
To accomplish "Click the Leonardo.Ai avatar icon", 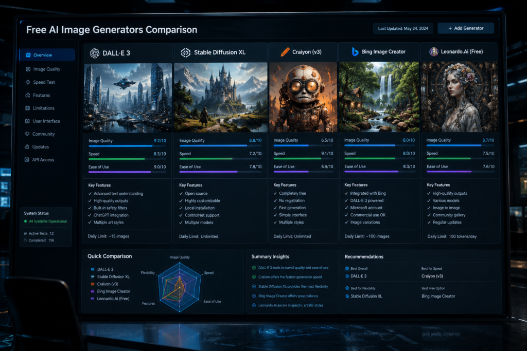I will [x=433, y=52].
